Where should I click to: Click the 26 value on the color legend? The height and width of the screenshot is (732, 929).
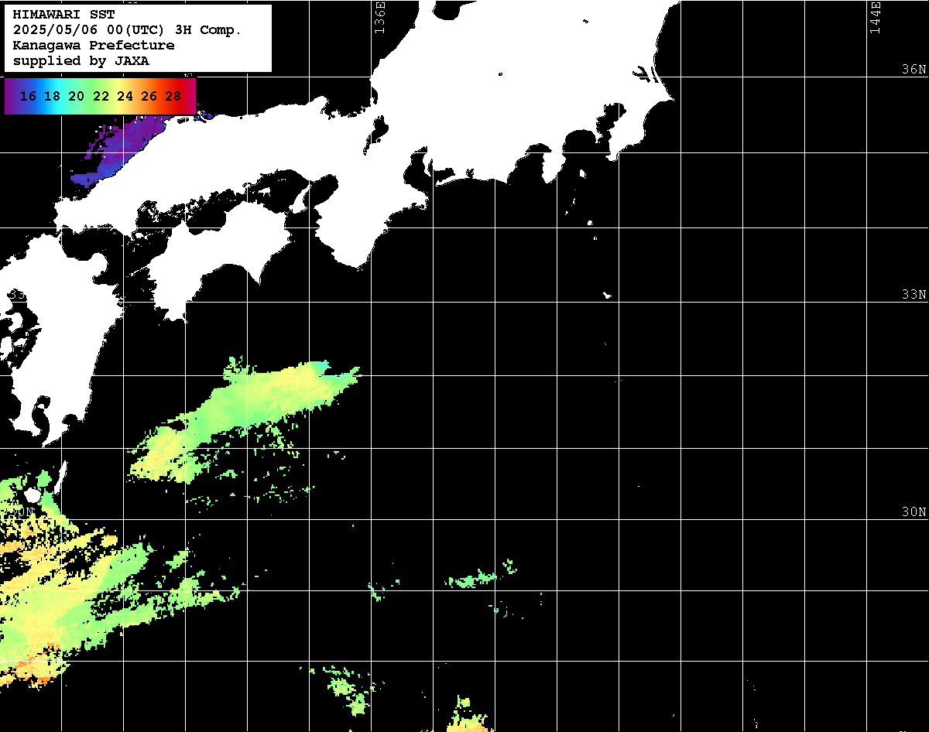(x=149, y=97)
